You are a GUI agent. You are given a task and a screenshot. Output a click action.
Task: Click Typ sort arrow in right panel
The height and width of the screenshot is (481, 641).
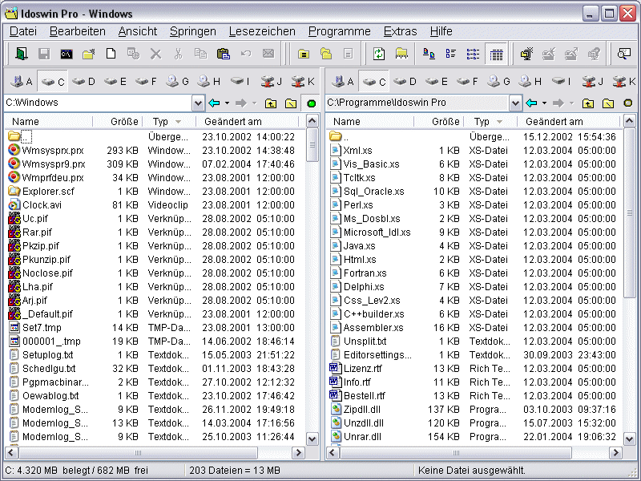[x=499, y=122]
